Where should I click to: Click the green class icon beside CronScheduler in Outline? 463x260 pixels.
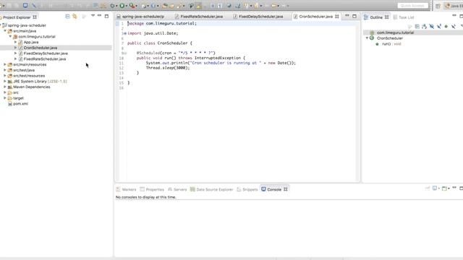pyautogui.click(x=372, y=38)
